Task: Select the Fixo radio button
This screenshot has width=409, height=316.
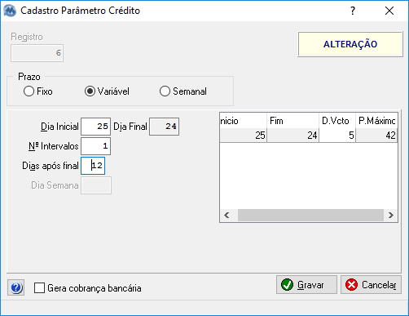Action: pos(29,91)
